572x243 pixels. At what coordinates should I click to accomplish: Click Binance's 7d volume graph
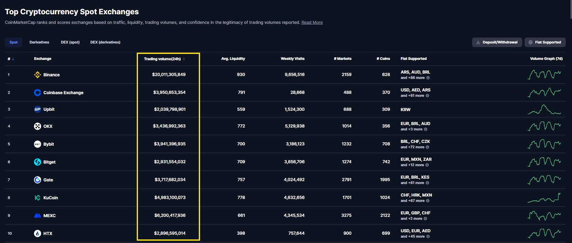point(544,74)
